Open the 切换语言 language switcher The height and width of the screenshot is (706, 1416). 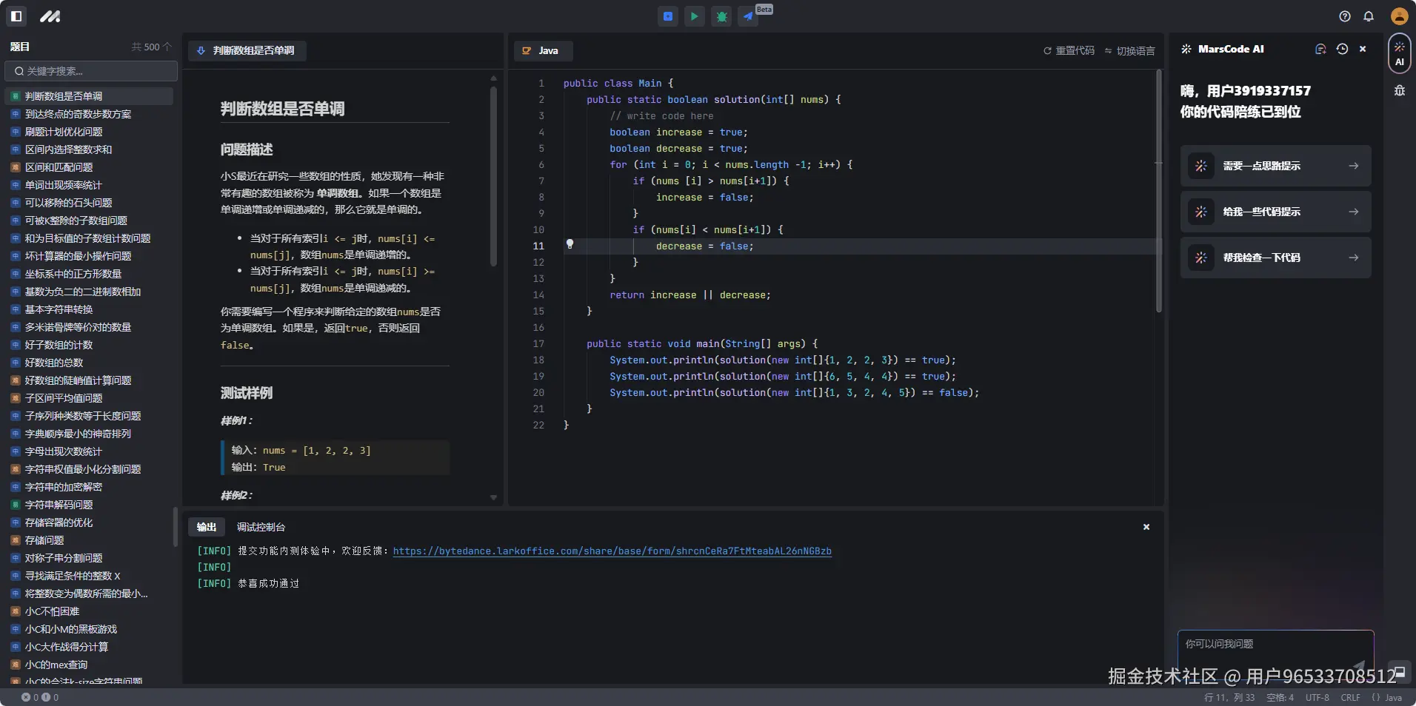point(1129,51)
